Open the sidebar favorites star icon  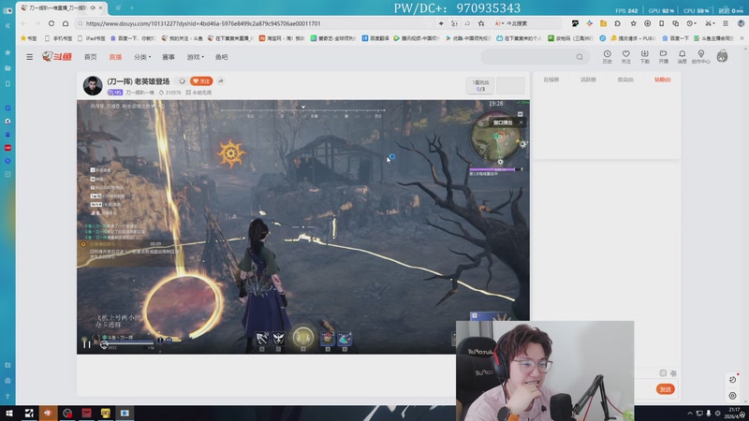tap(7, 52)
